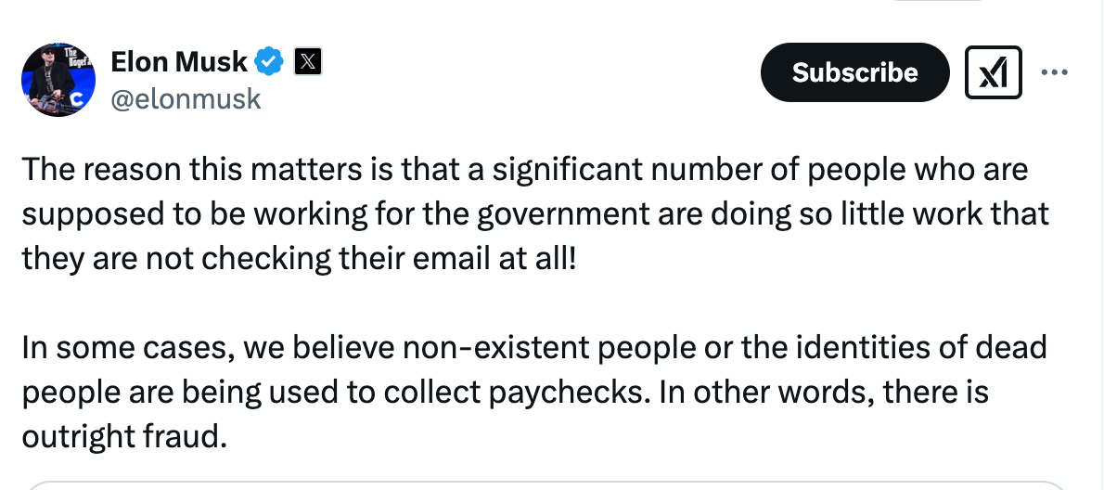This screenshot has width=1104, height=490.
Task: Open Elon Musk's profile picture avatar
Action: [58, 80]
